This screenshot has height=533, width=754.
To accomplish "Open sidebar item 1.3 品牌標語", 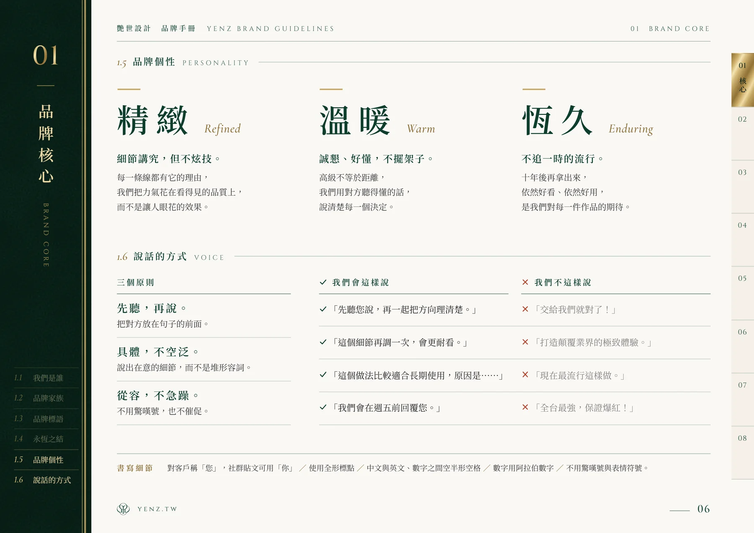I will coord(46,418).
